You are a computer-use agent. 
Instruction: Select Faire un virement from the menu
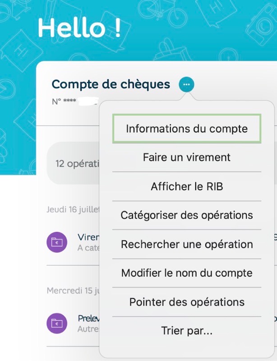point(186,158)
